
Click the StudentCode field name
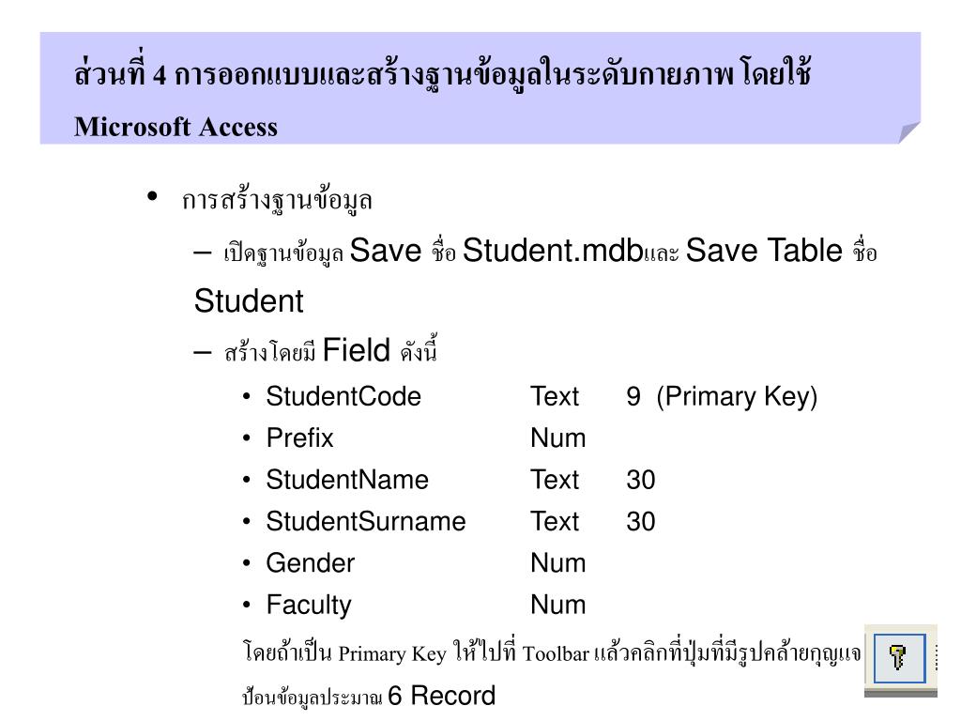point(343,396)
